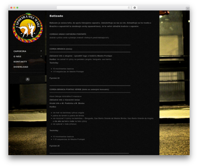
Task: Click the Capoeira Oxumare logo
Action: (x=28, y=28)
